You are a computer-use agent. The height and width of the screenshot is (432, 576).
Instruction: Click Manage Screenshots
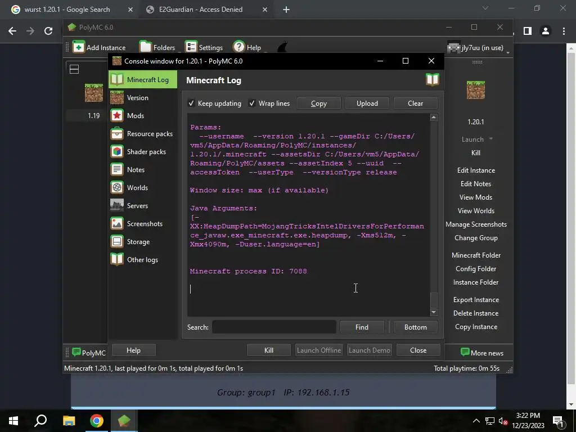[x=476, y=224]
